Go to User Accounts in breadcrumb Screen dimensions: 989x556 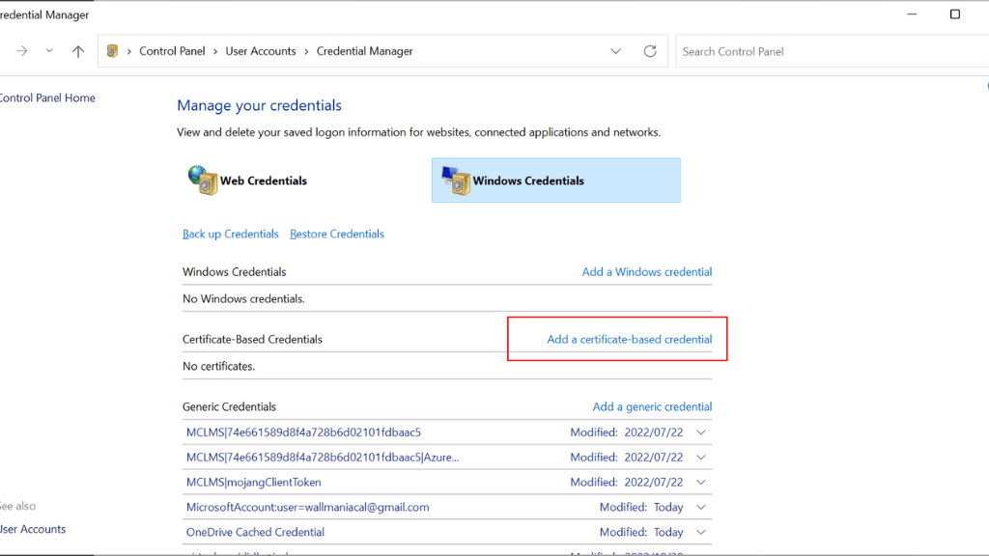[x=261, y=51]
